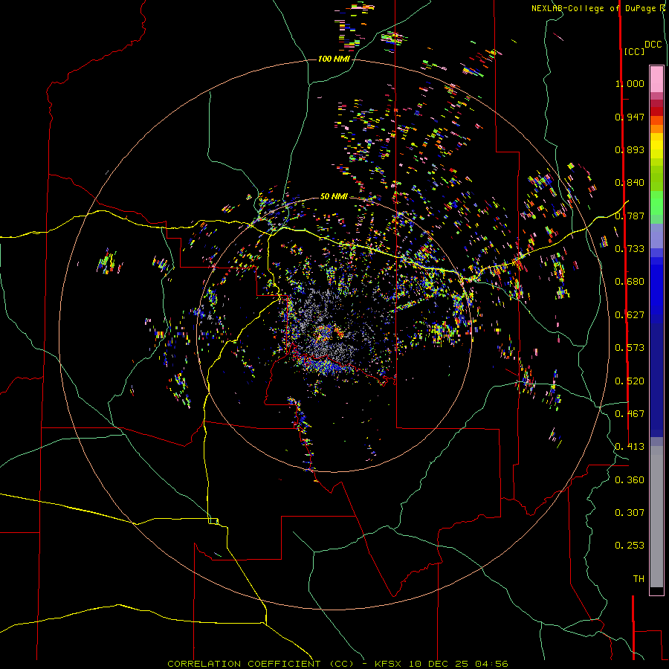Click the 0.627 legend value
The image size is (669, 669).
(630, 315)
